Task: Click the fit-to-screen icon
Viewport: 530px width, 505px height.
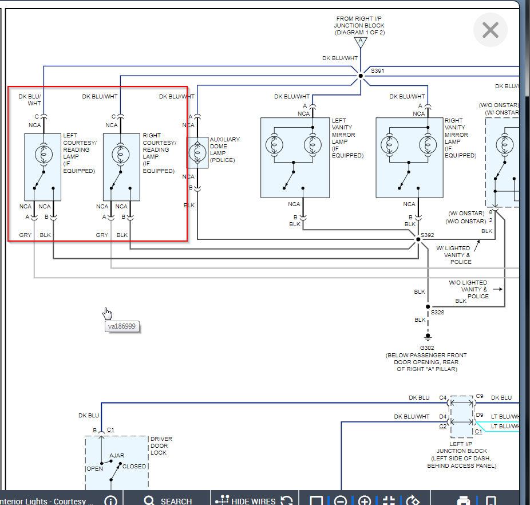Action: [389, 500]
